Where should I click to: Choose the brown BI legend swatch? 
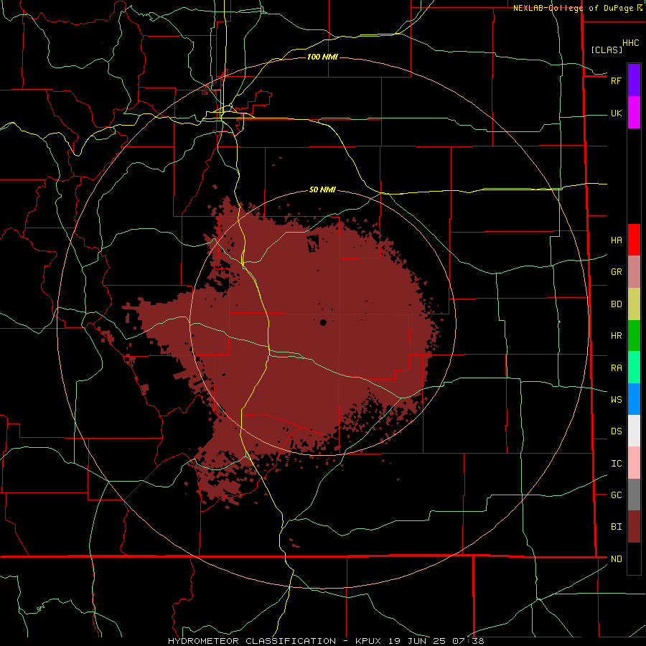pyautogui.click(x=634, y=527)
